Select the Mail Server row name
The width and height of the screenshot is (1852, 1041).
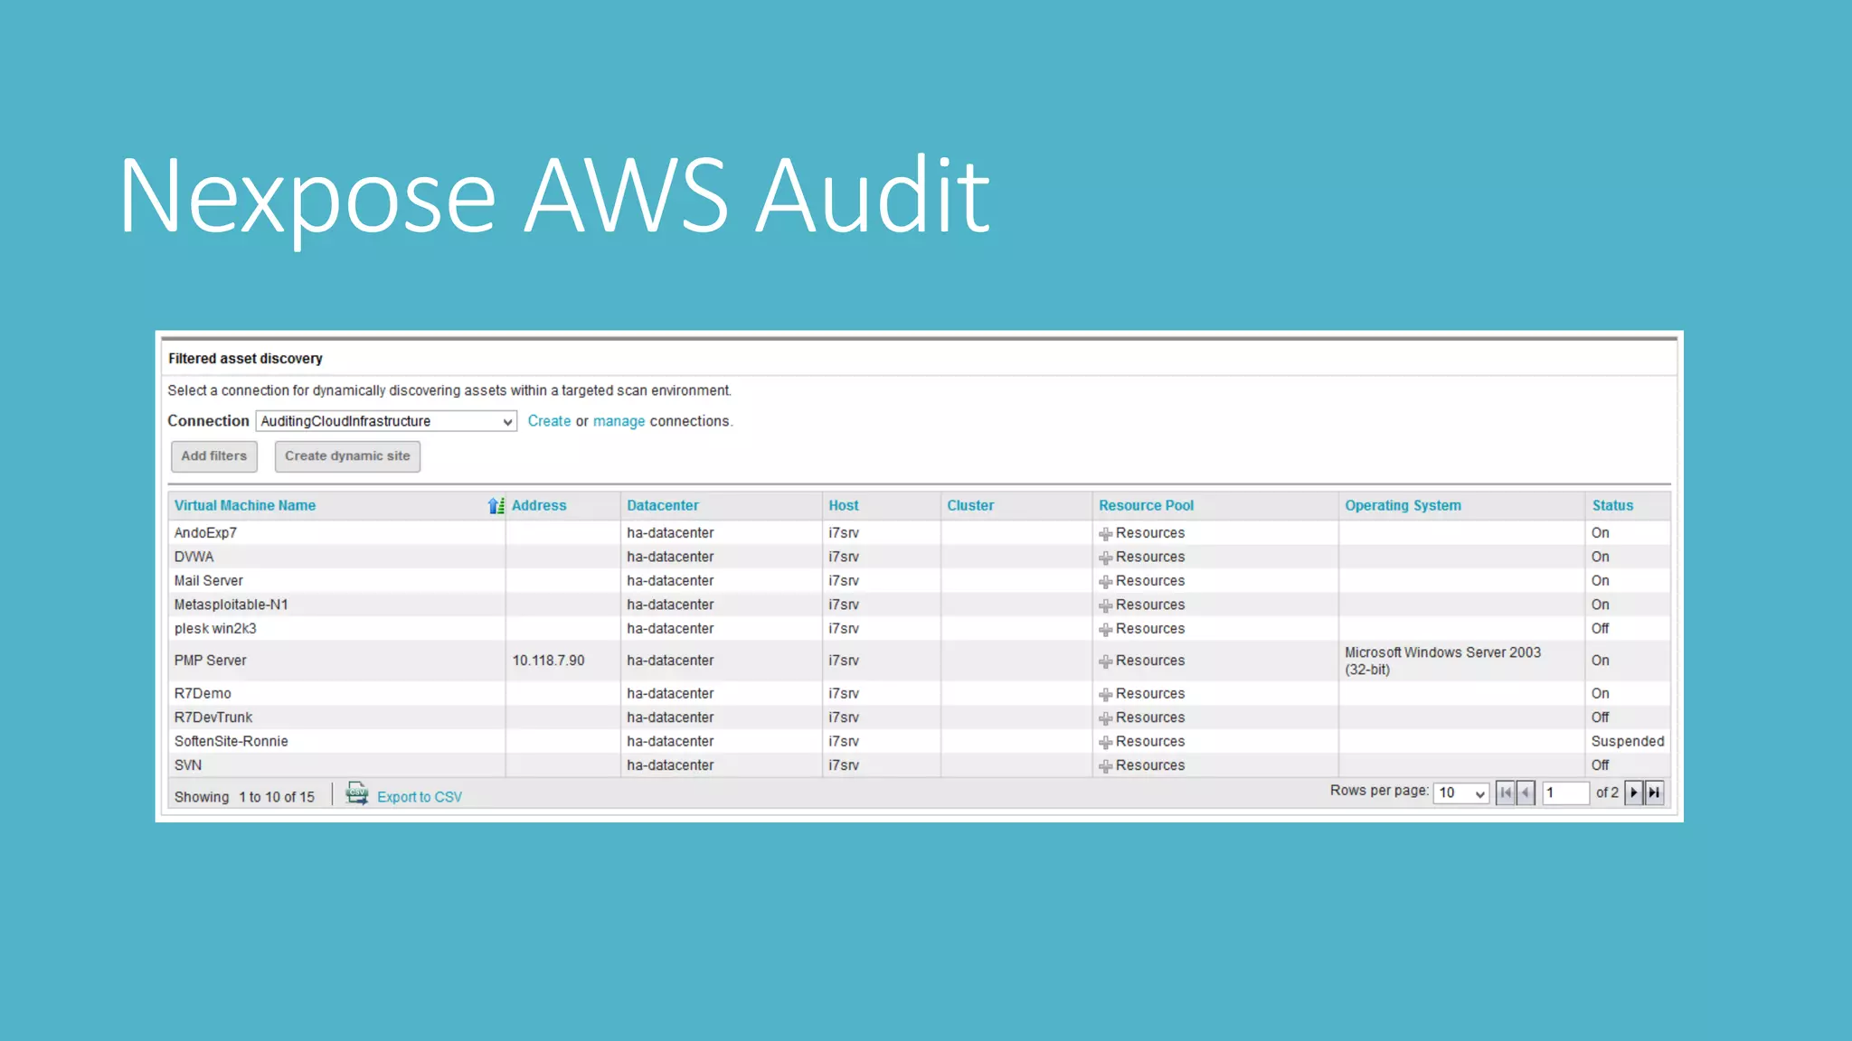[x=208, y=581]
